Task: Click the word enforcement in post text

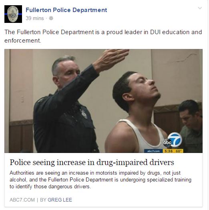Action: click(x=22, y=41)
